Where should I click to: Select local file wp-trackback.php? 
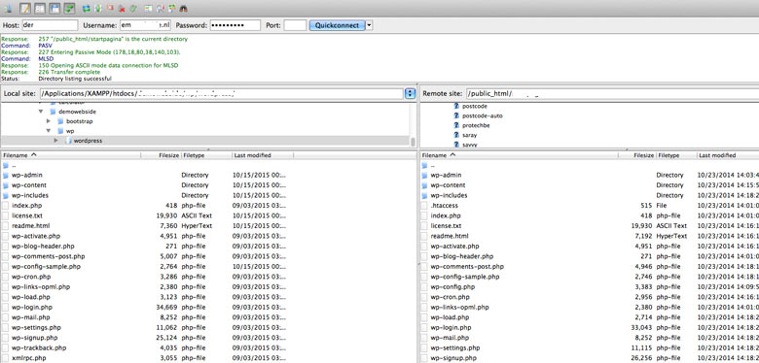[x=39, y=347]
